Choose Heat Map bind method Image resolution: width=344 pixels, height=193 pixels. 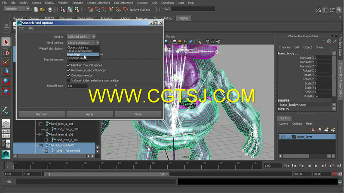(x=83, y=54)
